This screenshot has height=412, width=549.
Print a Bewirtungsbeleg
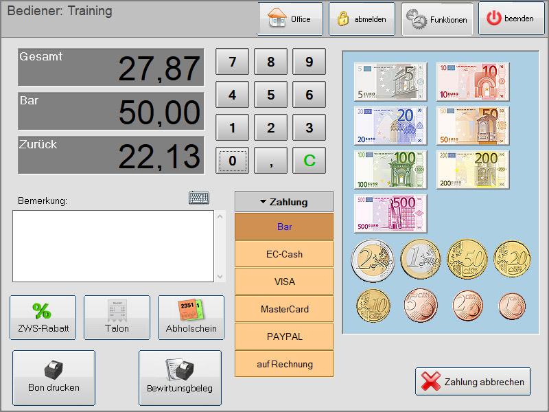coord(180,378)
